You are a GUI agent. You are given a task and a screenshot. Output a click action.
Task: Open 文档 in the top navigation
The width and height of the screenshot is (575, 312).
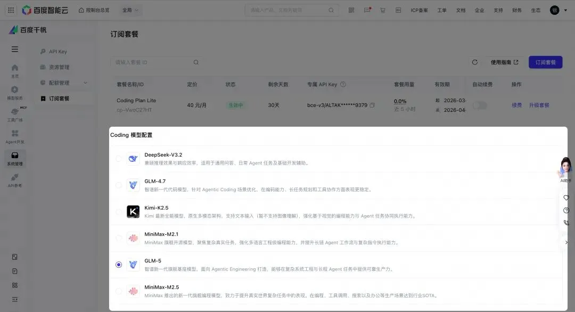(461, 10)
